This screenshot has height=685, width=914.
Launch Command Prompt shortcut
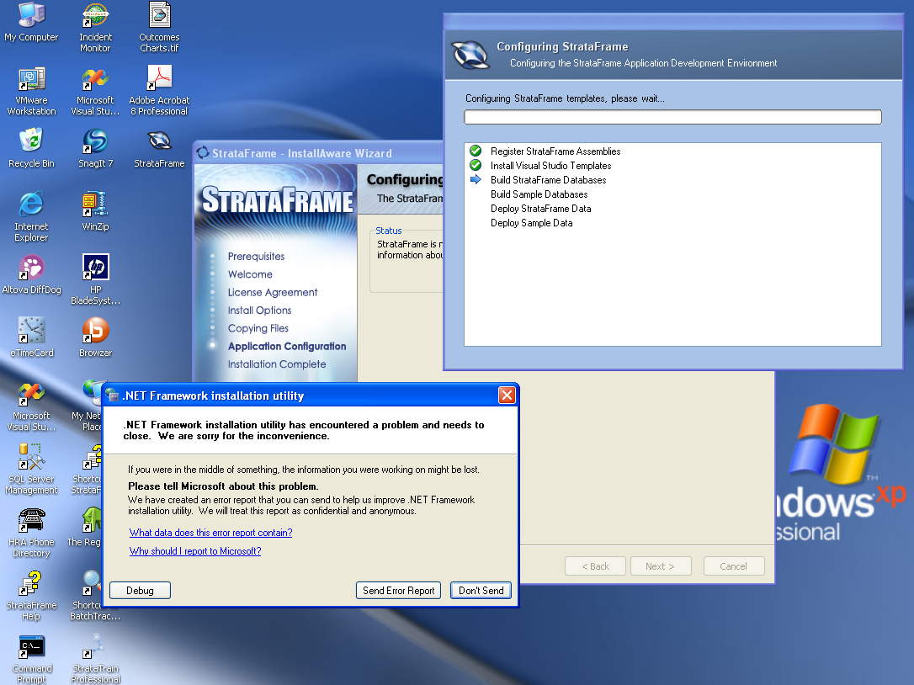[31, 647]
